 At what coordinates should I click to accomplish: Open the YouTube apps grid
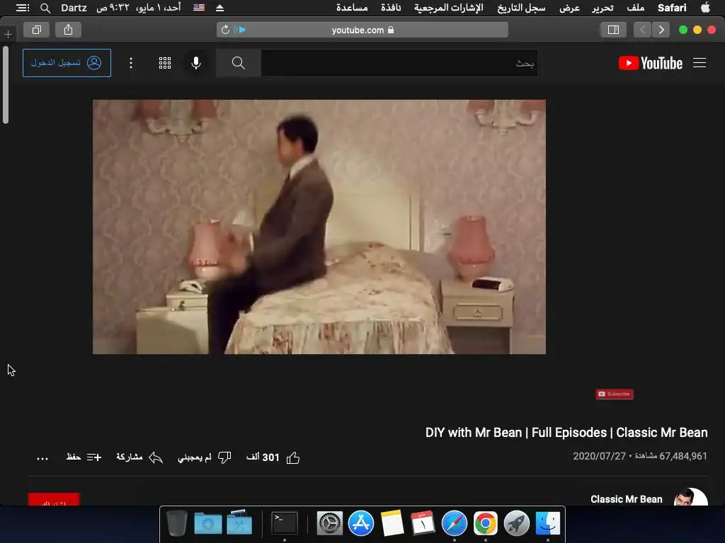[x=165, y=63]
